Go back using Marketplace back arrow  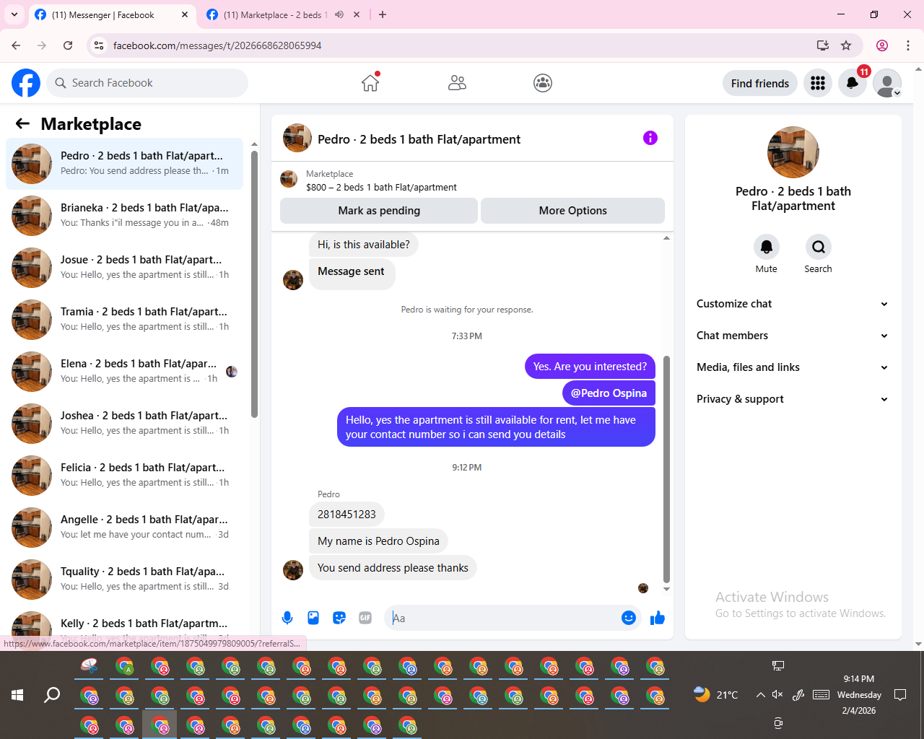22,124
